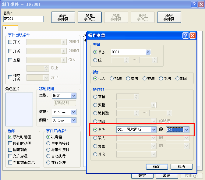
Task: Click the 名称 field containing EV001
Action: click(23, 19)
